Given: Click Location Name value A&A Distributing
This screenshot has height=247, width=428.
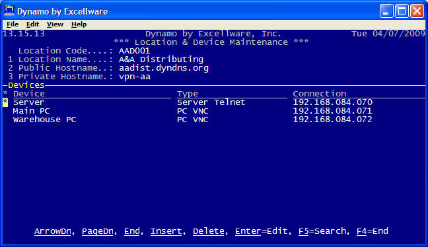Looking at the screenshot, I should [161, 59].
